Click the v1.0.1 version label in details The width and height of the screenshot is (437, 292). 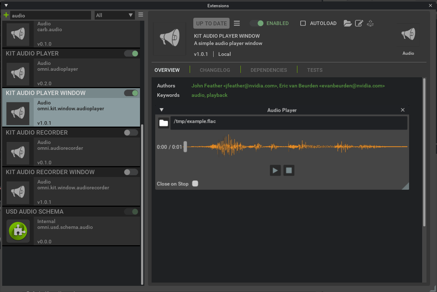201,54
